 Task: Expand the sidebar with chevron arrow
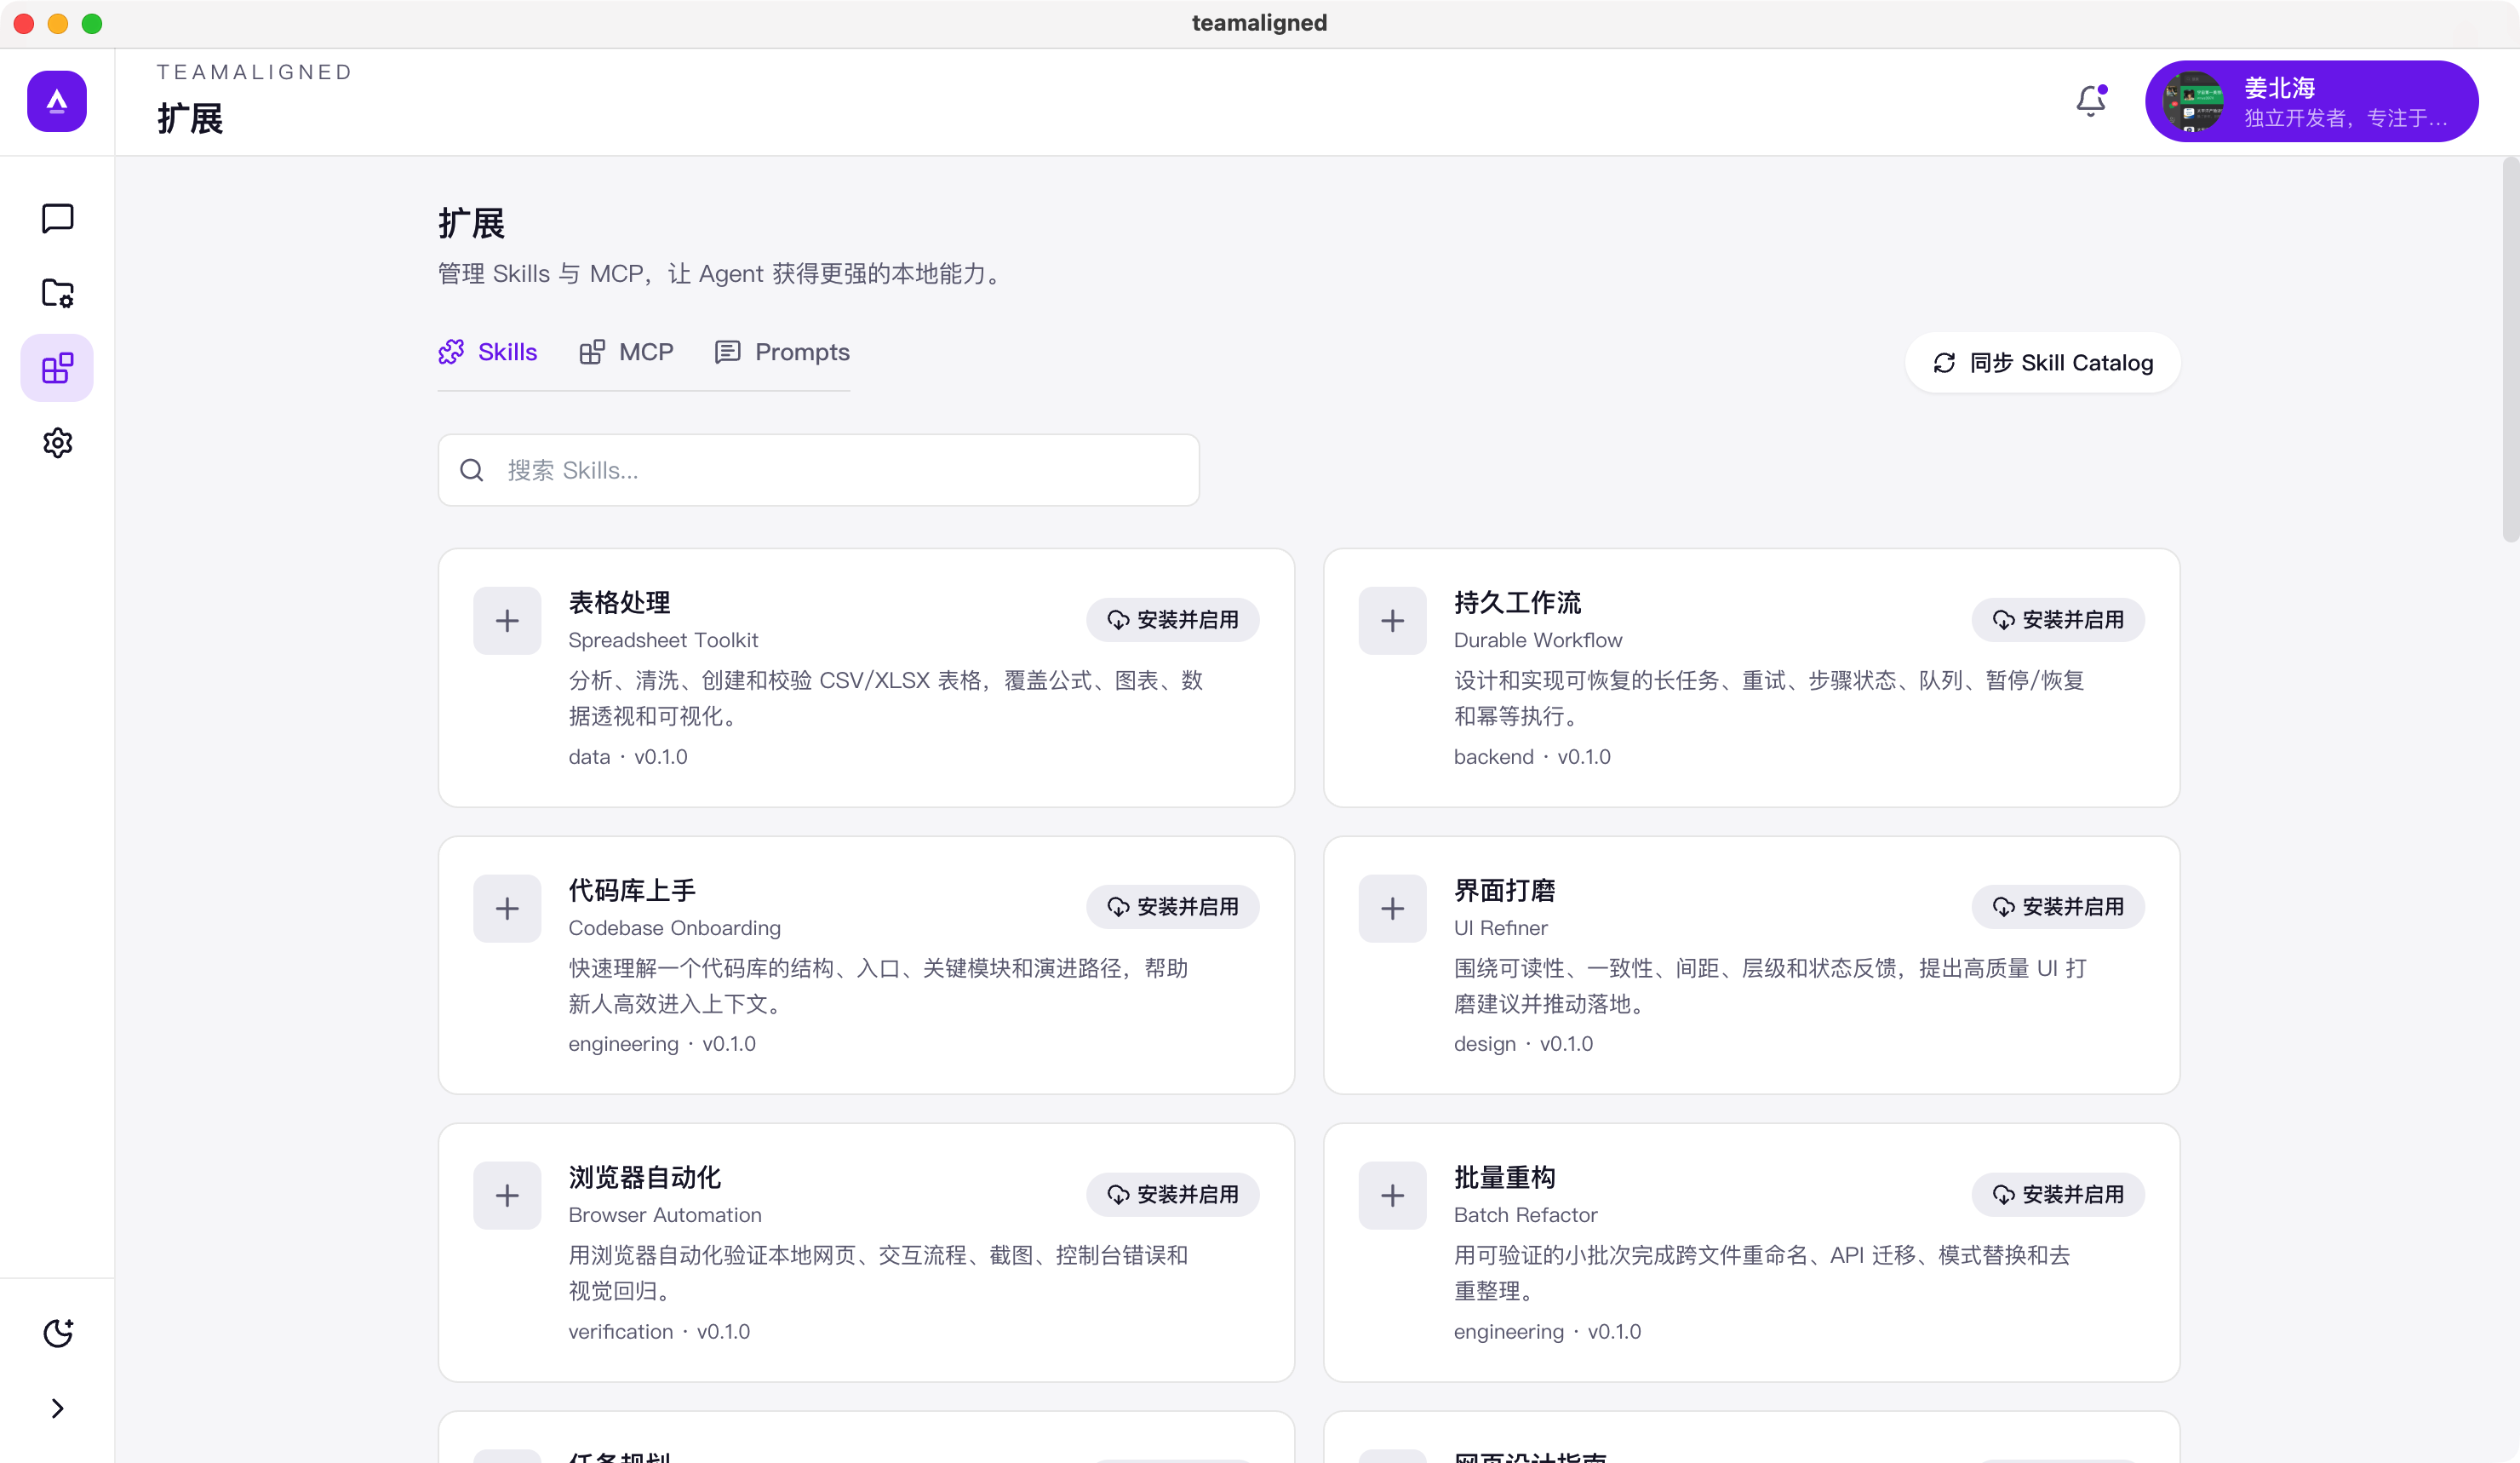[57, 1408]
